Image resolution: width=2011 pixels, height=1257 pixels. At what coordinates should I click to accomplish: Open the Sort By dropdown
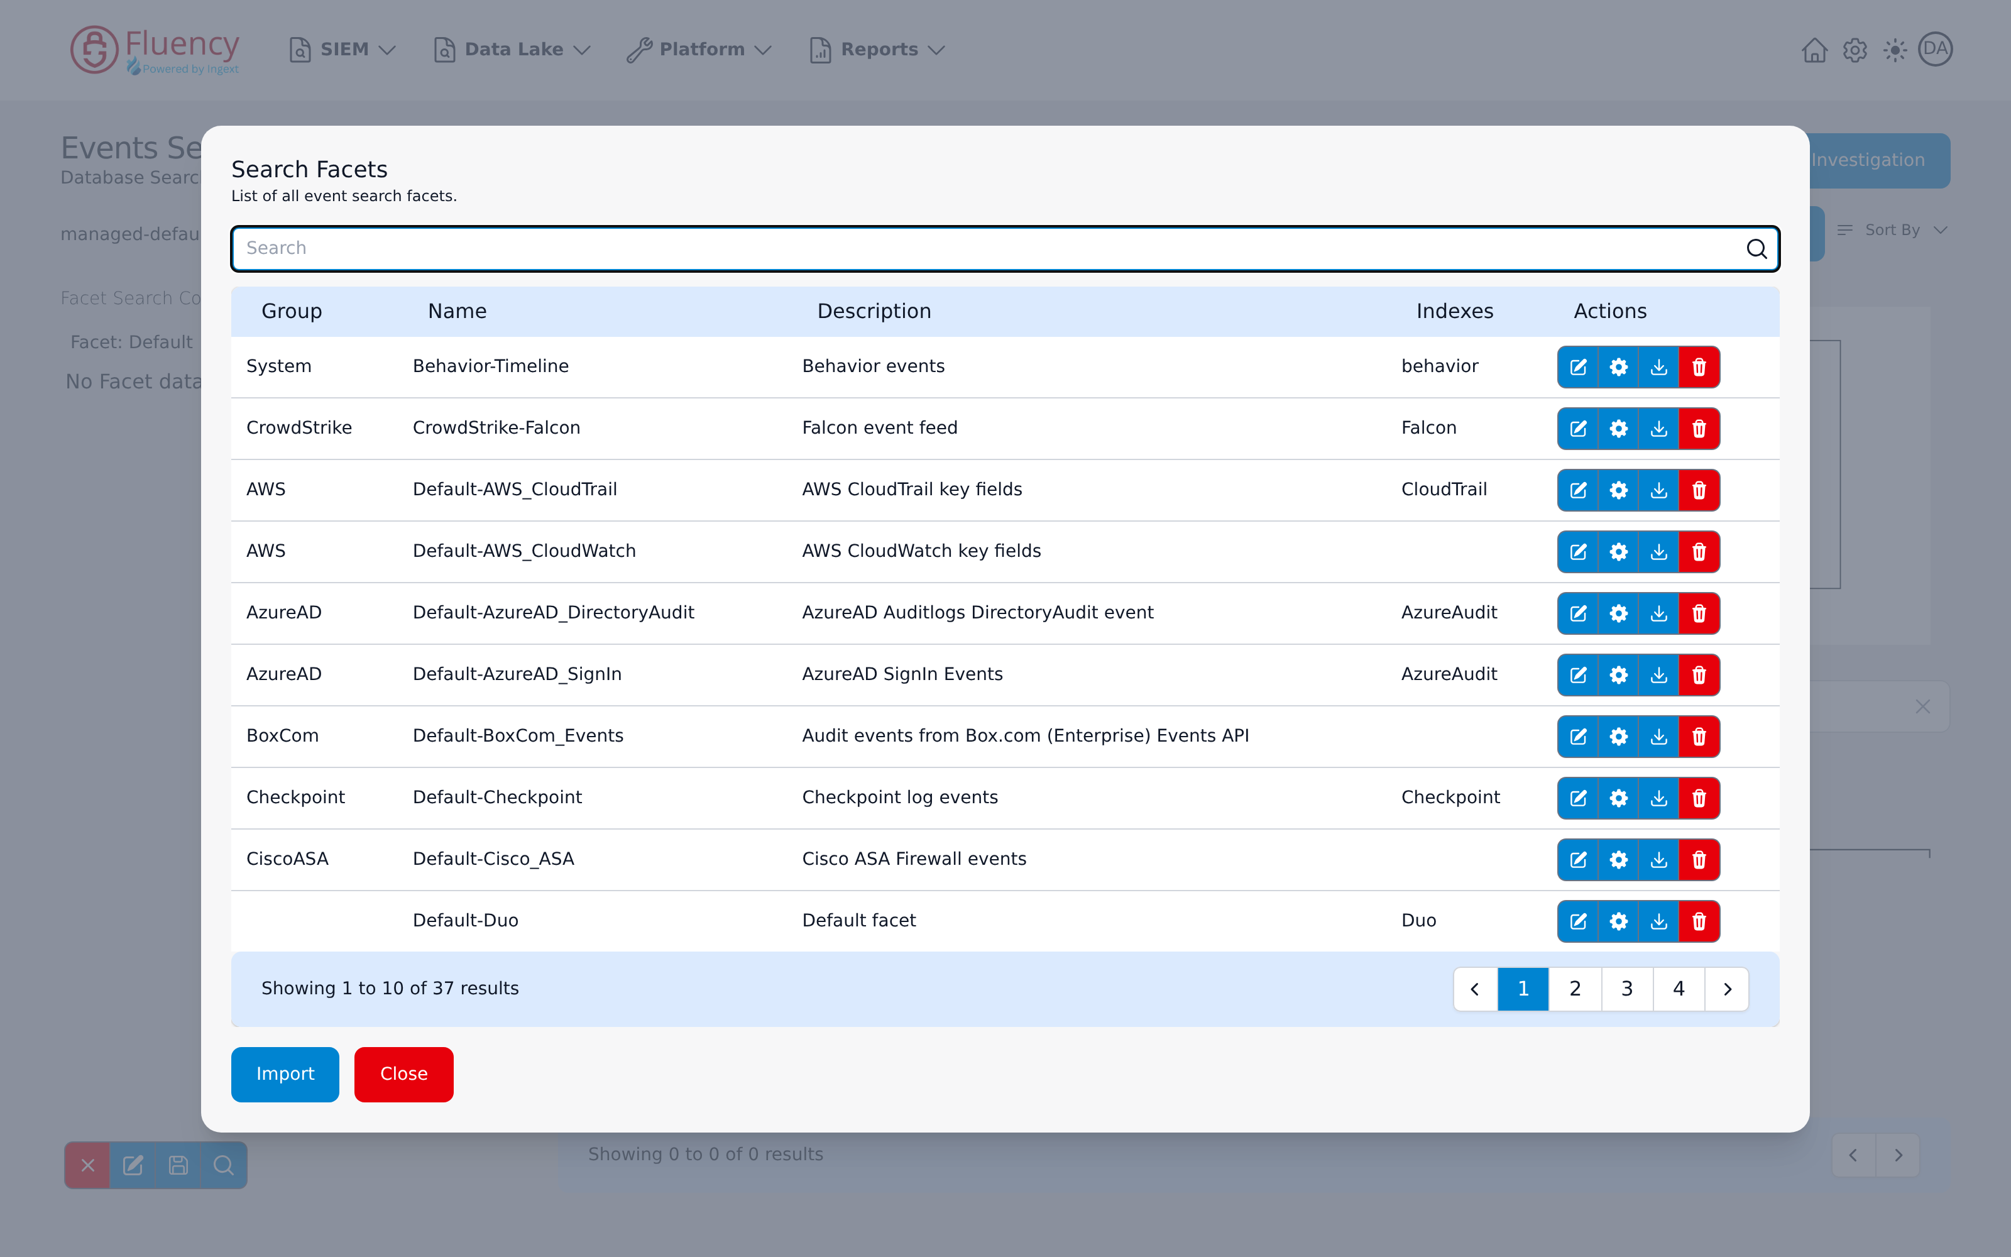tap(1892, 230)
